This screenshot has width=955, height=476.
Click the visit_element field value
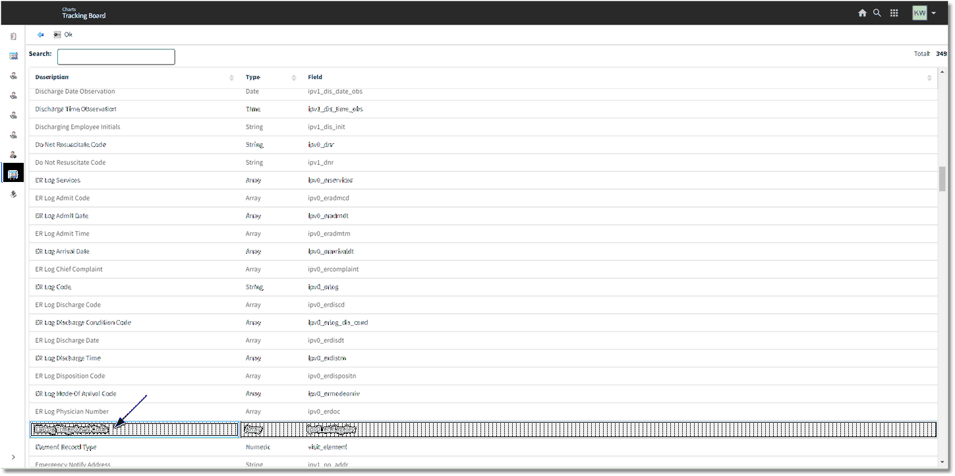click(x=328, y=448)
